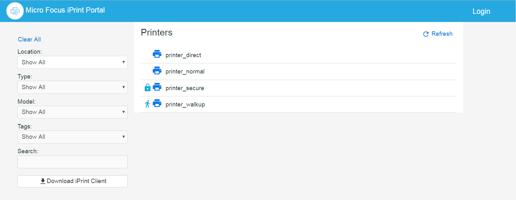Click the printer icon beside printer_normal
516x200 pixels.
click(x=157, y=71)
